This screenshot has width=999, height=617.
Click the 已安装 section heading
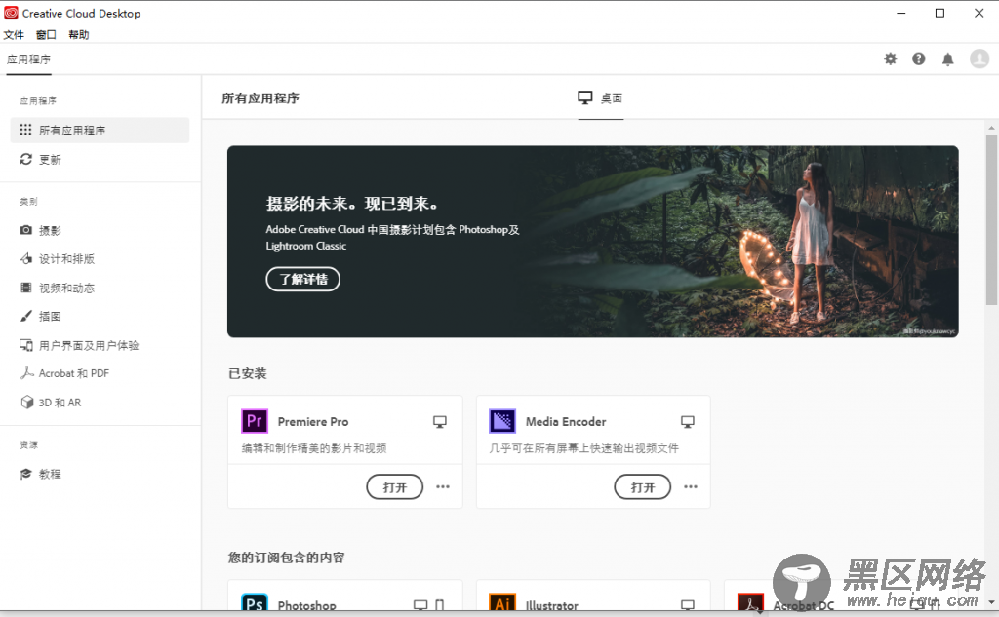pos(248,373)
